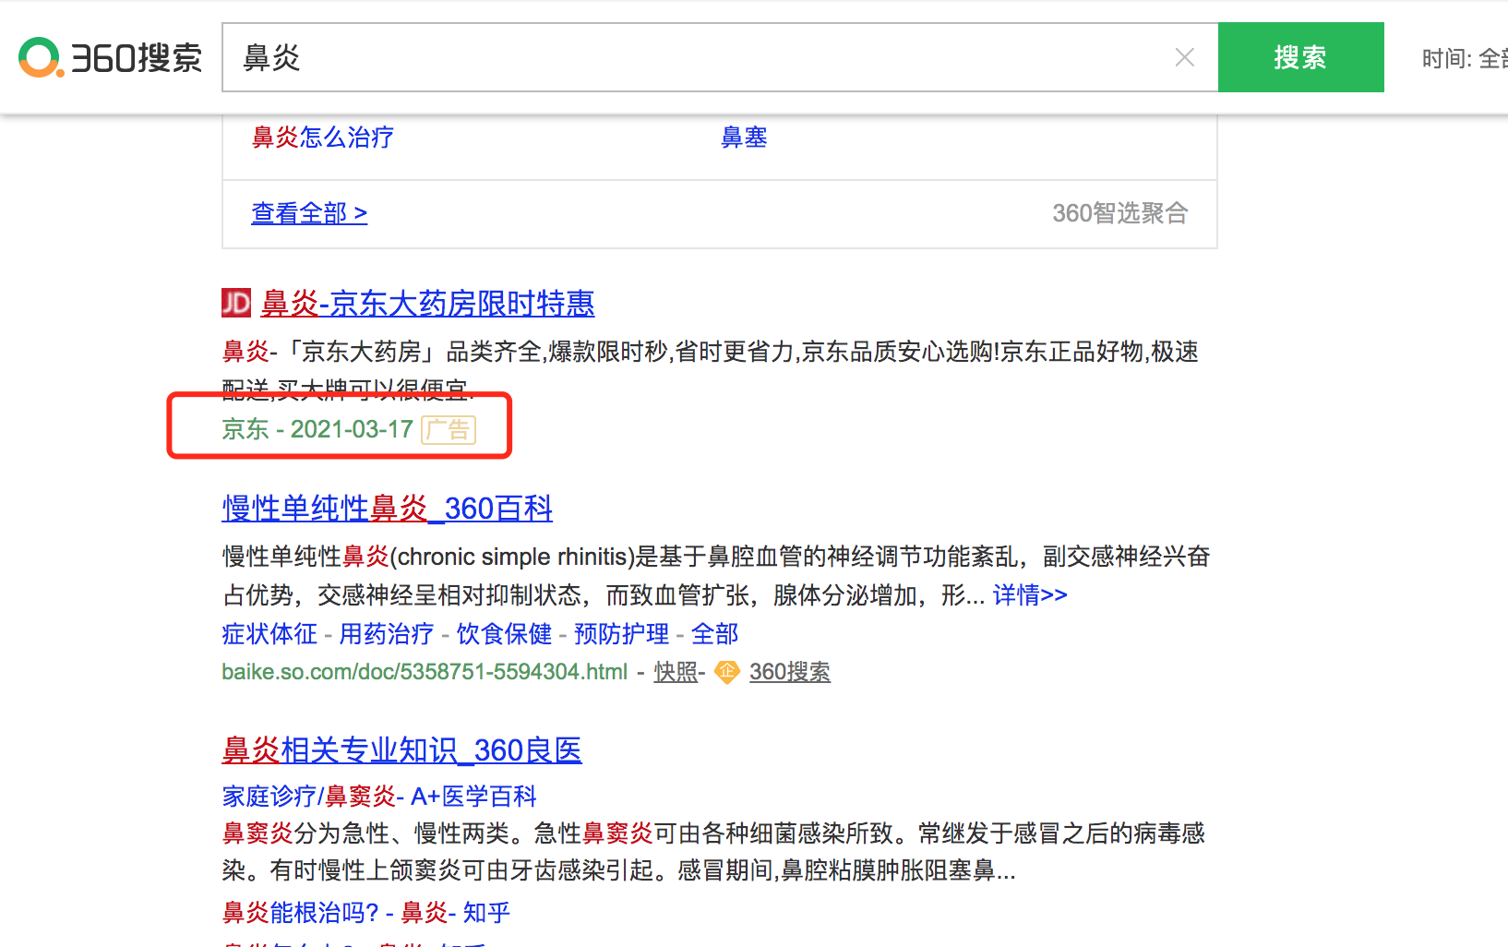The height and width of the screenshot is (947, 1508).
Task: Click the 360搜索 link beside the orange badge
Action: 790,672
